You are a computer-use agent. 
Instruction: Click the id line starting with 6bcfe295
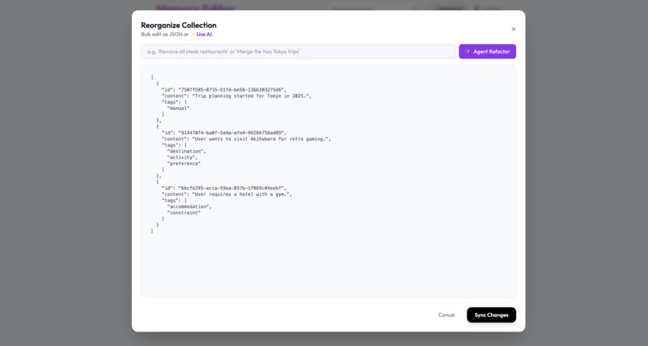224,188
